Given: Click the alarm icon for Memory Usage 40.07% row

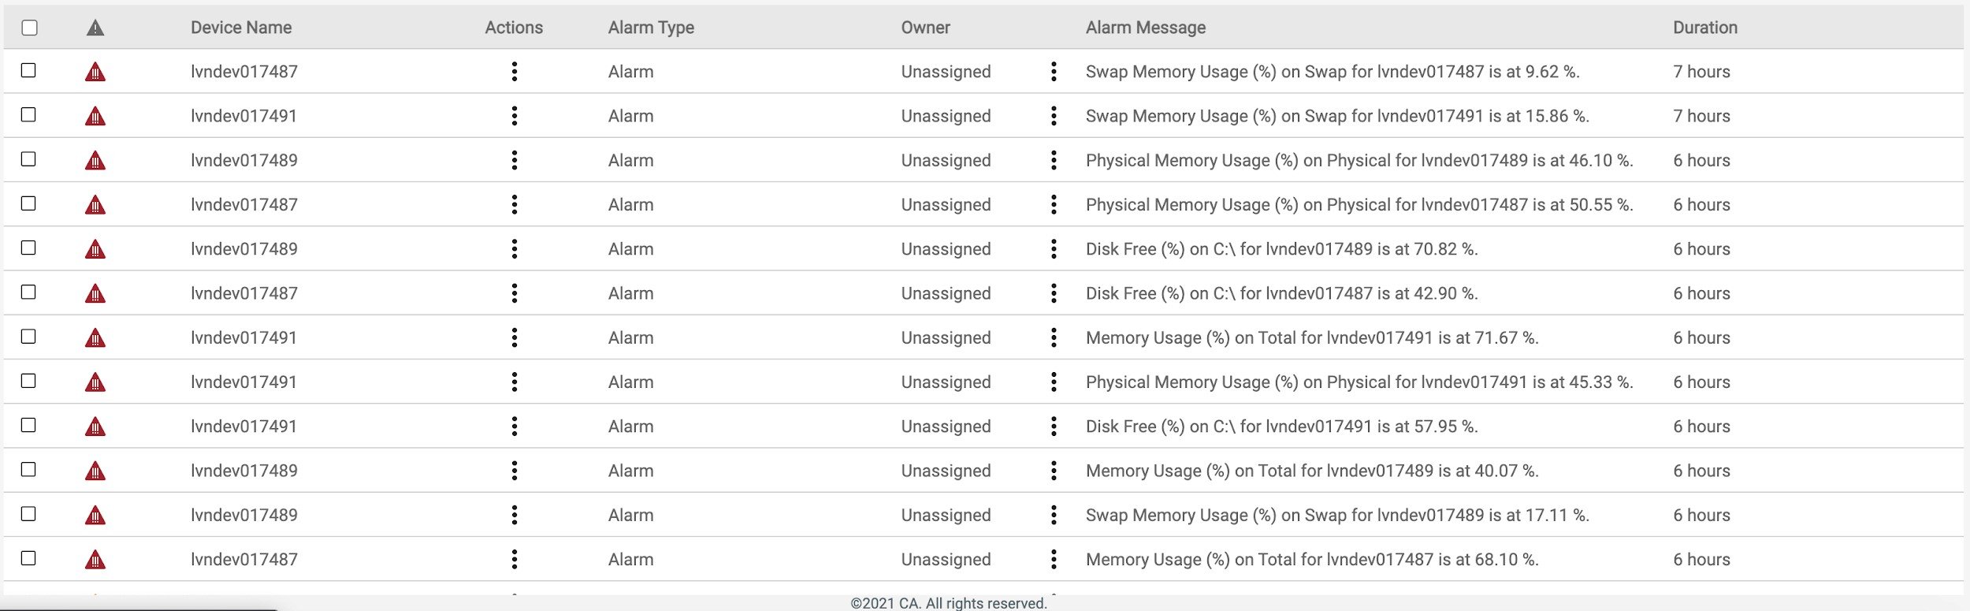Looking at the screenshot, I should tap(95, 471).
